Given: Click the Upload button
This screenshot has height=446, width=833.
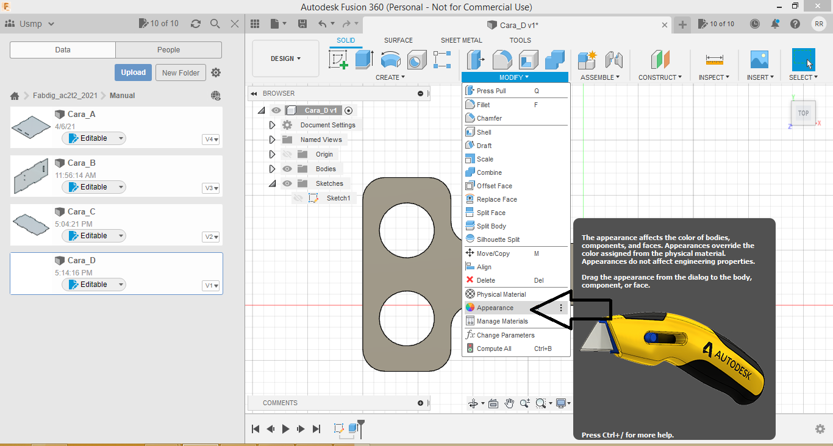Looking at the screenshot, I should coord(133,73).
